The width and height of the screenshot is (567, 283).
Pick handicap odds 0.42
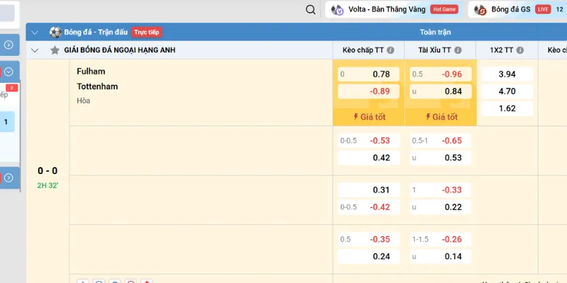[369, 158]
